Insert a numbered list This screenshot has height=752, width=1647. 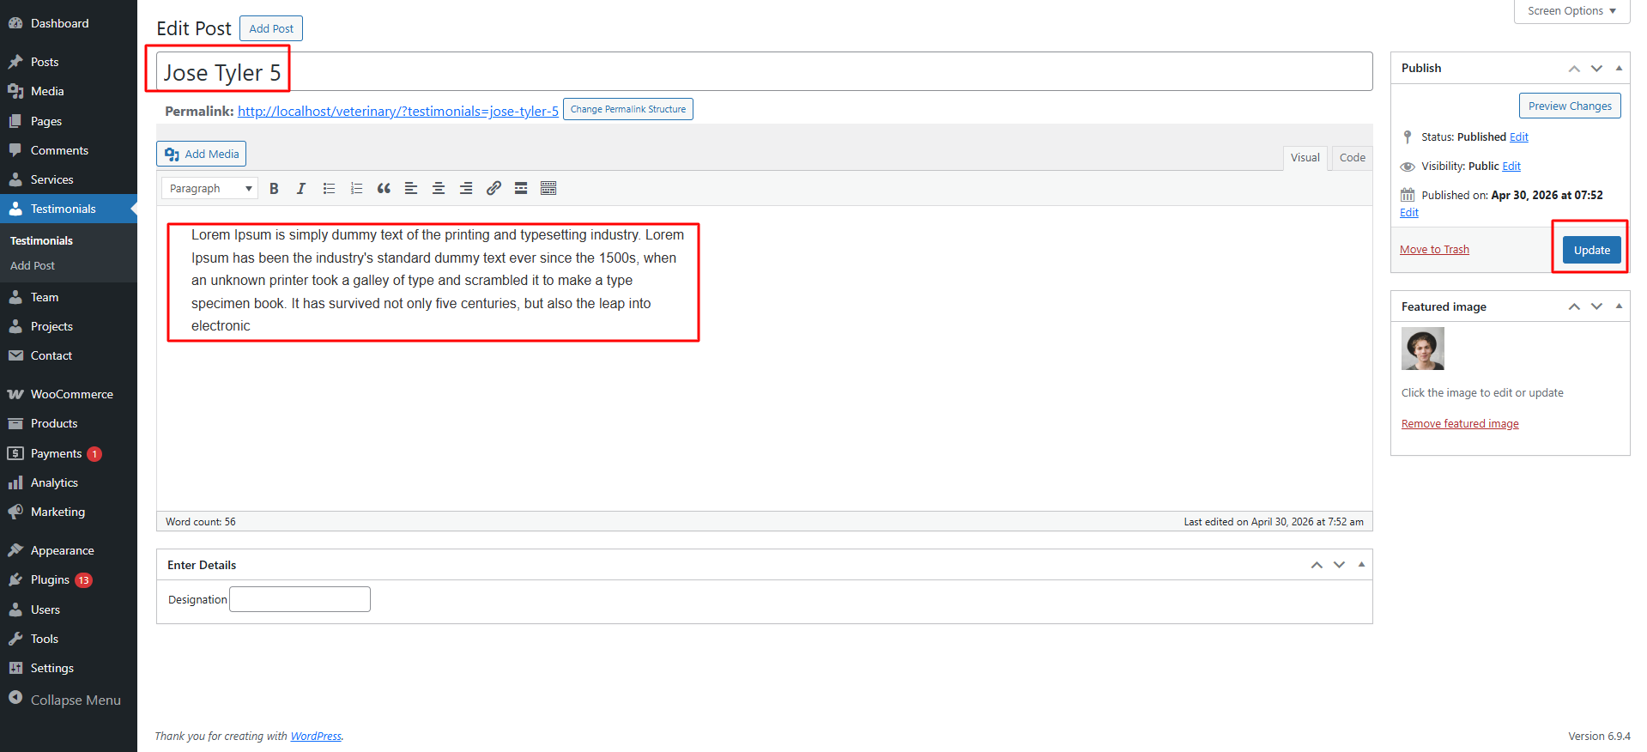pyautogui.click(x=356, y=189)
